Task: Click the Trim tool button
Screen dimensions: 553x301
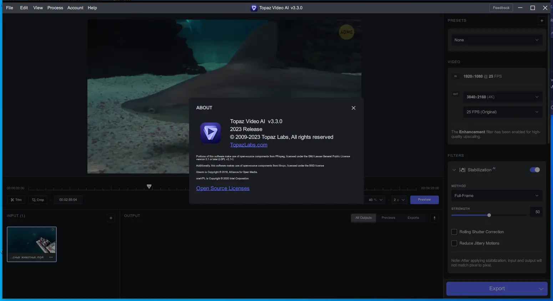Action: (x=16, y=200)
